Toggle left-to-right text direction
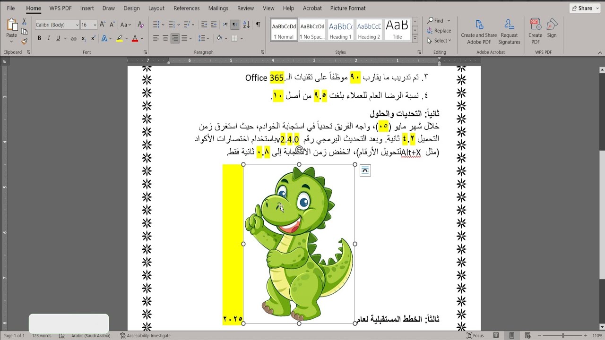Screen dimensions: 605x340 (x=225, y=25)
